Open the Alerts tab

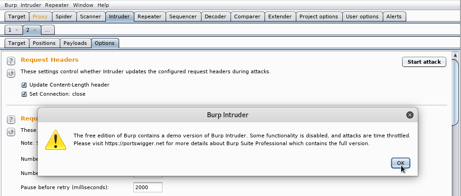coord(394,16)
